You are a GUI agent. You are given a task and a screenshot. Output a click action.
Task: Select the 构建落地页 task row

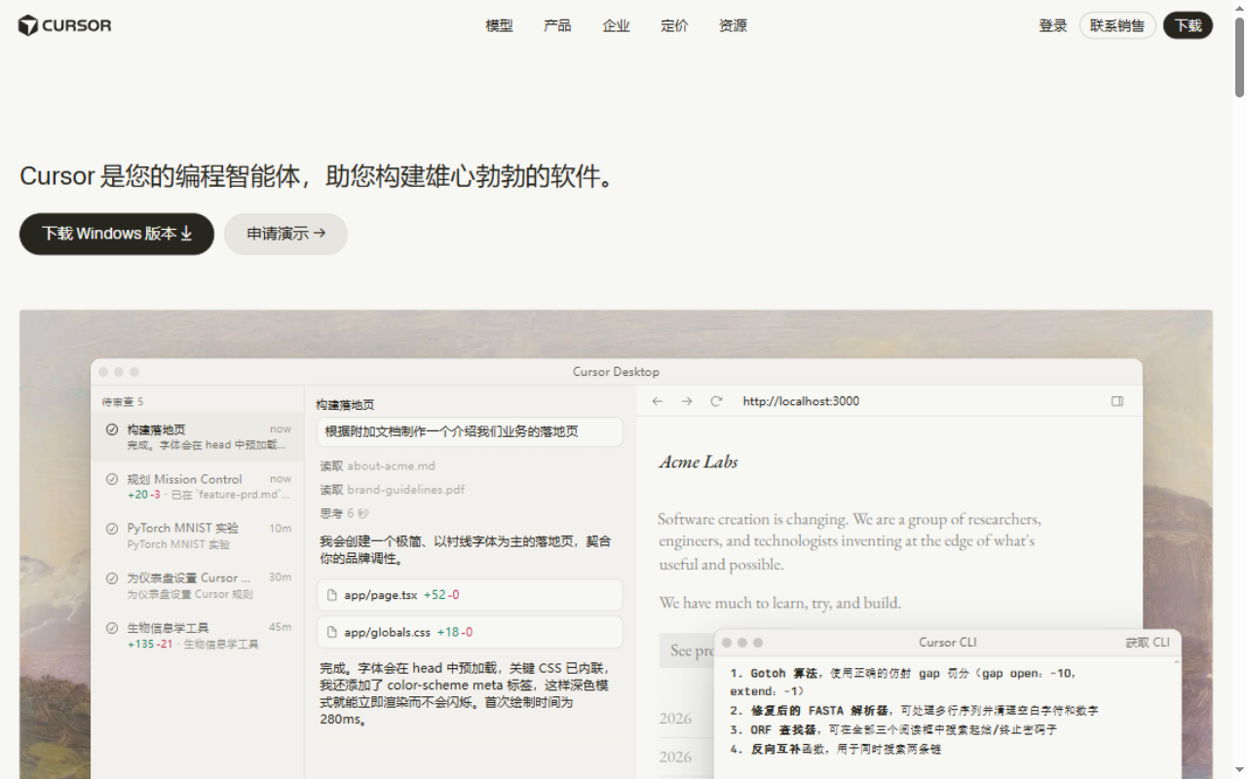tap(198, 436)
